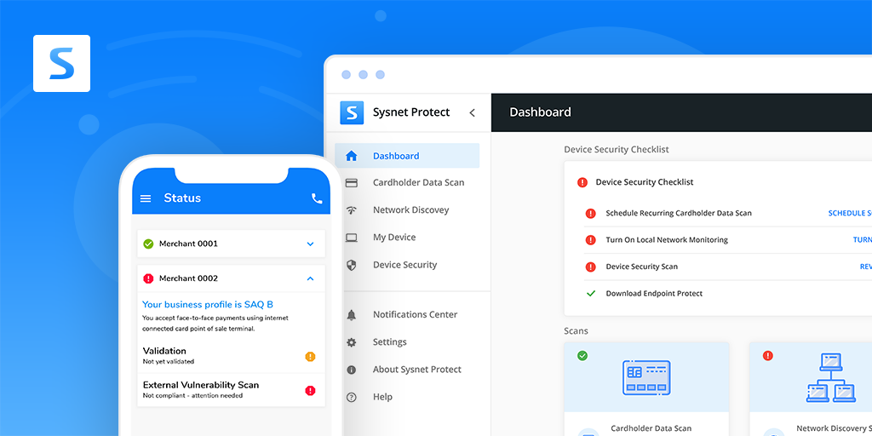Screen dimensions: 872x436
Task: Click Turn On link for Local Network Monitoring
Action: pyautogui.click(x=862, y=240)
